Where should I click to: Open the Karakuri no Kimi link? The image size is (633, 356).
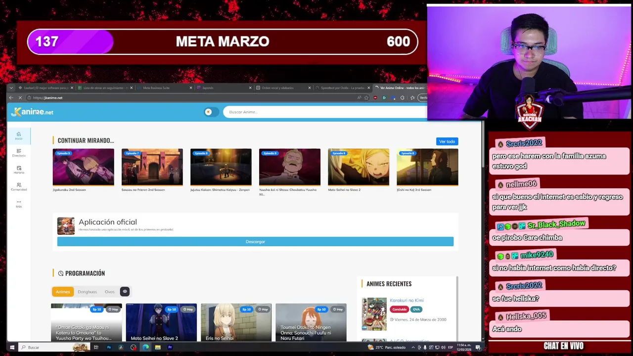407,300
